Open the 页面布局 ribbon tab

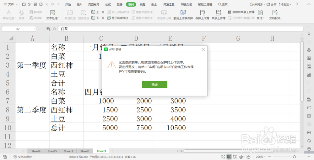(x=94, y=4)
